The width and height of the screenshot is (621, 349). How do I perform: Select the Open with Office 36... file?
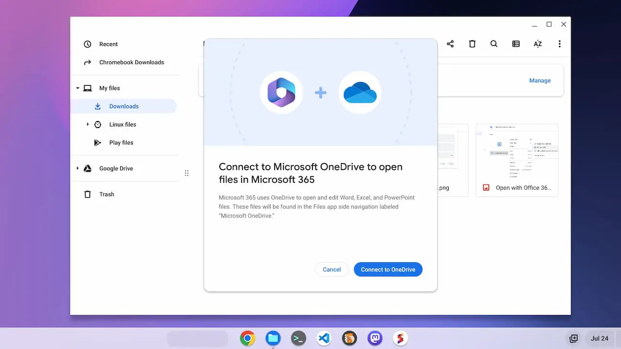click(x=517, y=160)
